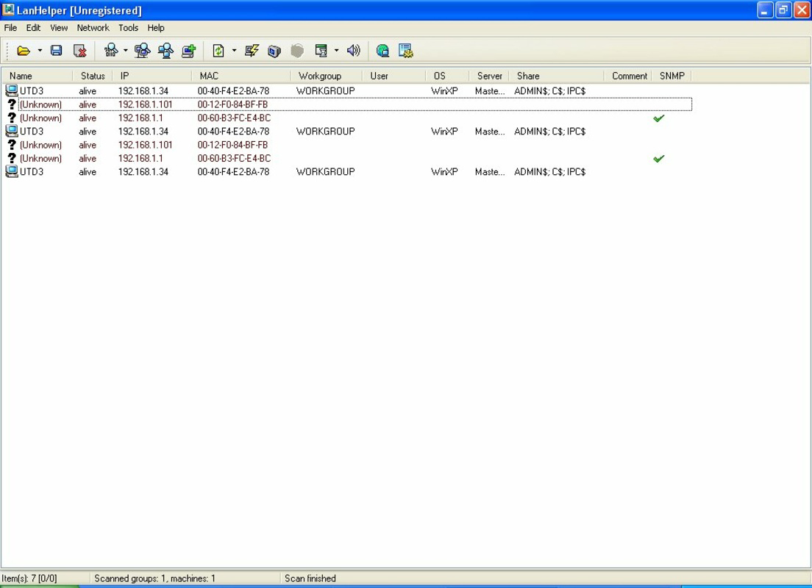Expand the Scan IP dropdown arrow

(125, 51)
